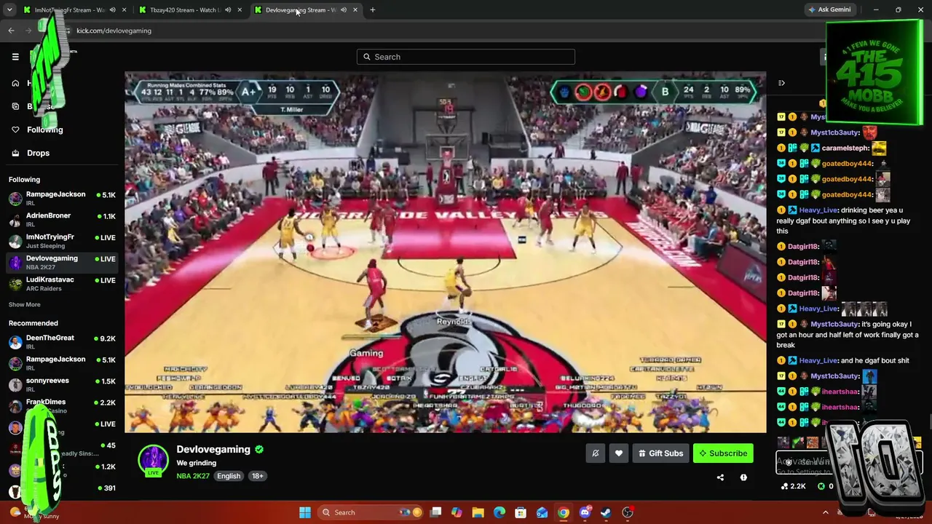Open Heavy_Live's profile from drinking beer message
Image resolution: width=932 pixels, height=524 pixels.
[818, 210]
